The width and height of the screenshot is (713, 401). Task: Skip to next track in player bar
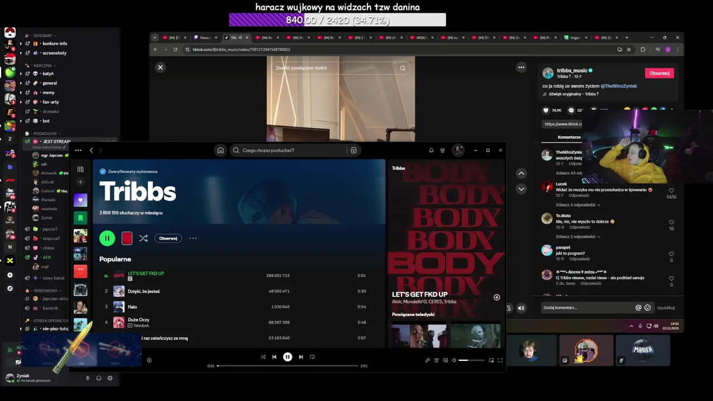click(x=301, y=357)
